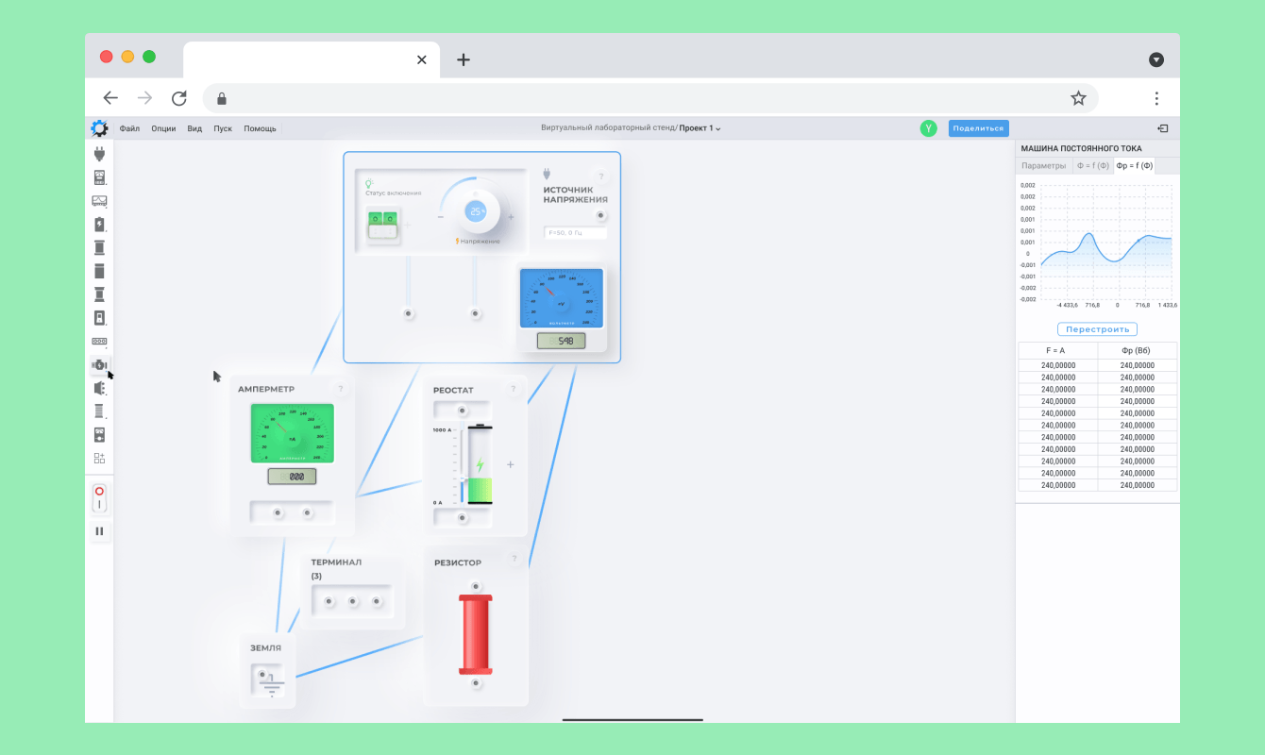Select the oscilloscope tool in sidebar
This screenshot has width=1265, height=755.
99,201
